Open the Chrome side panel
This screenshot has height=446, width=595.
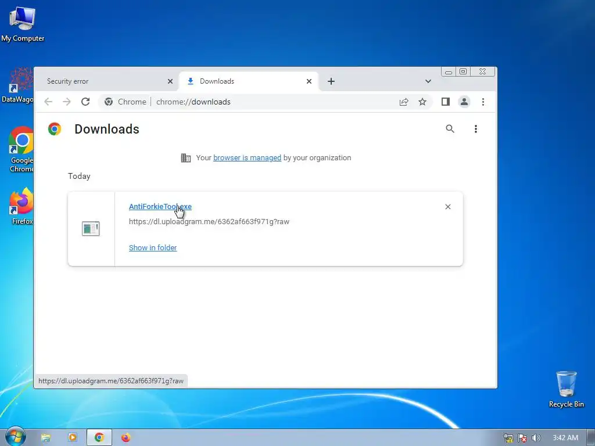coord(446,102)
